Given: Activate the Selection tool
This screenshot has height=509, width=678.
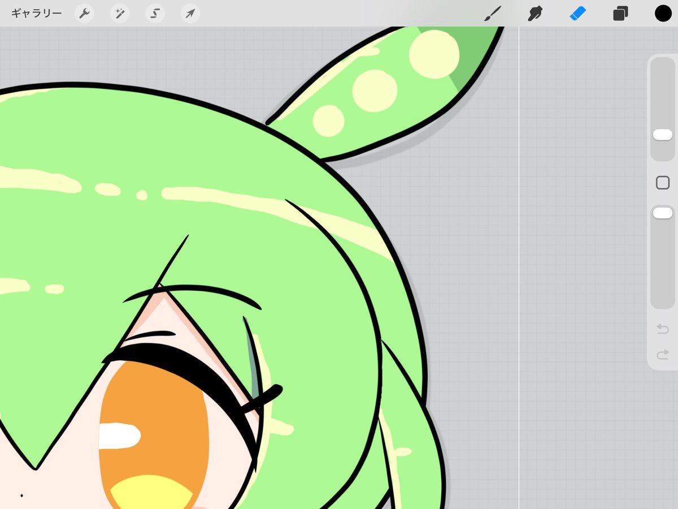Looking at the screenshot, I should tap(154, 13).
